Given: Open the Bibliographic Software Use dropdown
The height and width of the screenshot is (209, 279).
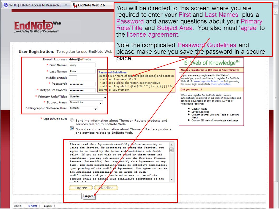Looking at the screenshot, I should pyautogui.click(x=83, y=108).
